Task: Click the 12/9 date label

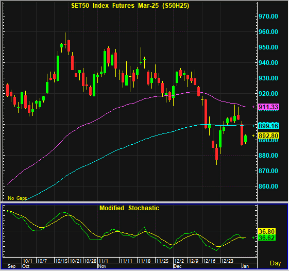Action: click(193, 261)
